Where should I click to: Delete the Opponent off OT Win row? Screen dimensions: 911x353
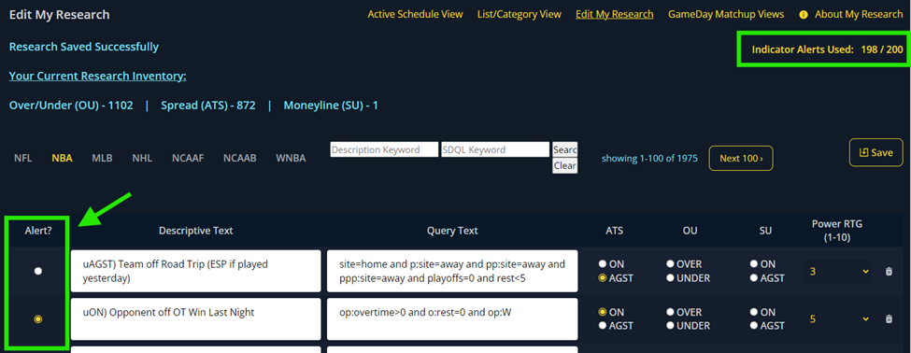point(889,318)
